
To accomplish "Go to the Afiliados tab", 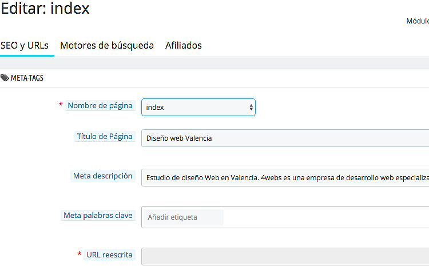I will (x=184, y=45).
